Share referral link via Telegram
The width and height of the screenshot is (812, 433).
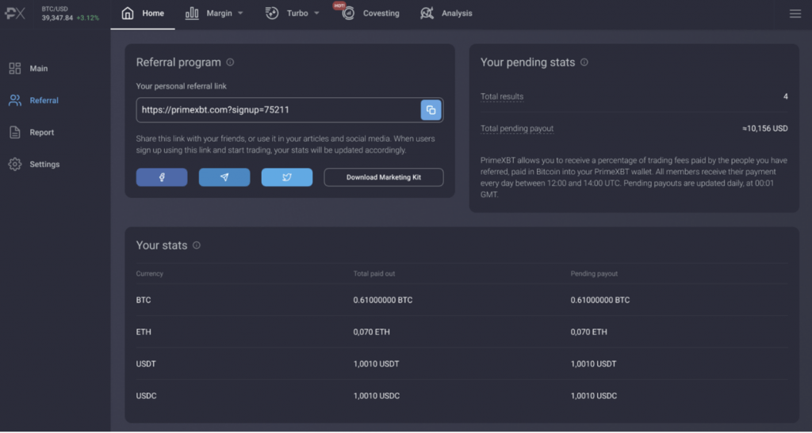click(224, 177)
